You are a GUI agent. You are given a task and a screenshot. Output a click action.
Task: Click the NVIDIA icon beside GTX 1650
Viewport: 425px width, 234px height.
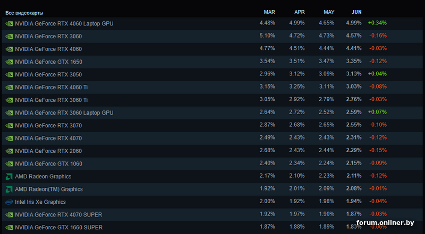pyautogui.click(x=9, y=62)
